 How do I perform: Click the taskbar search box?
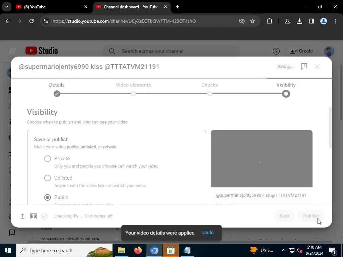(x=64, y=250)
